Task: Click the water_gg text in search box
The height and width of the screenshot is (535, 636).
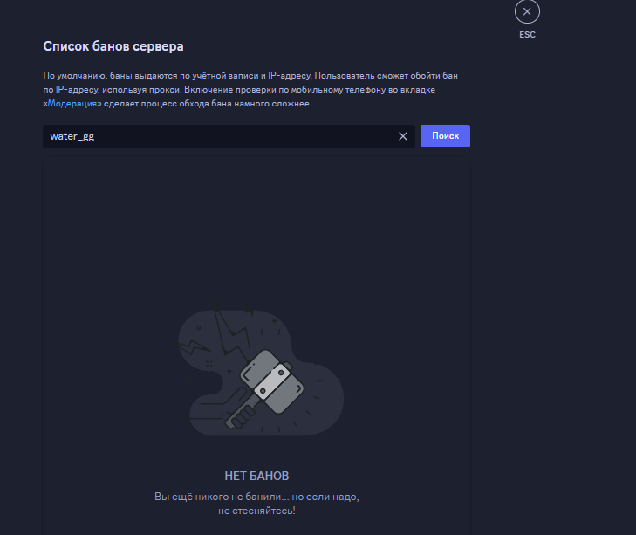Action: point(72,136)
